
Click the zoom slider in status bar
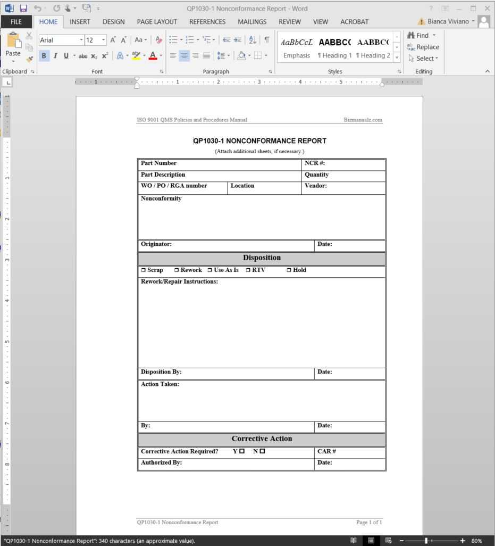click(x=427, y=541)
